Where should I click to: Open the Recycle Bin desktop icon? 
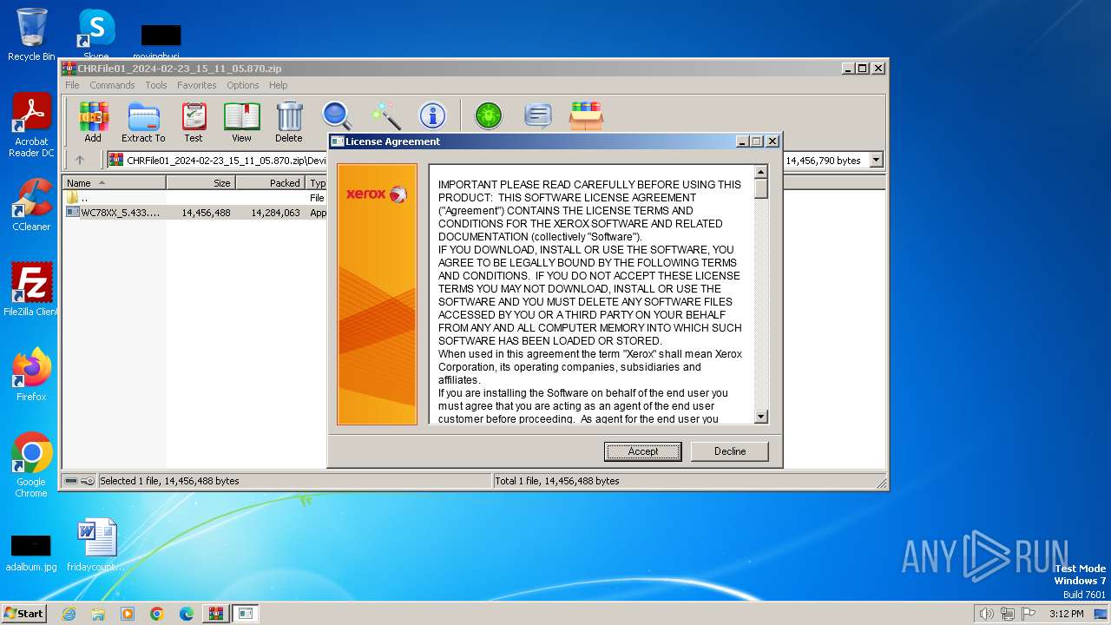click(x=31, y=35)
